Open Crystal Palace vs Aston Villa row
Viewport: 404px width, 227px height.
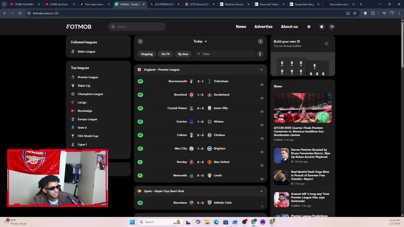point(200,108)
